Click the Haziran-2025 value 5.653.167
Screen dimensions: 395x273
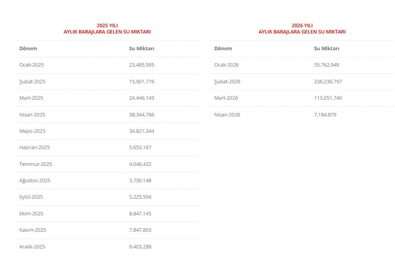[140, 148]
